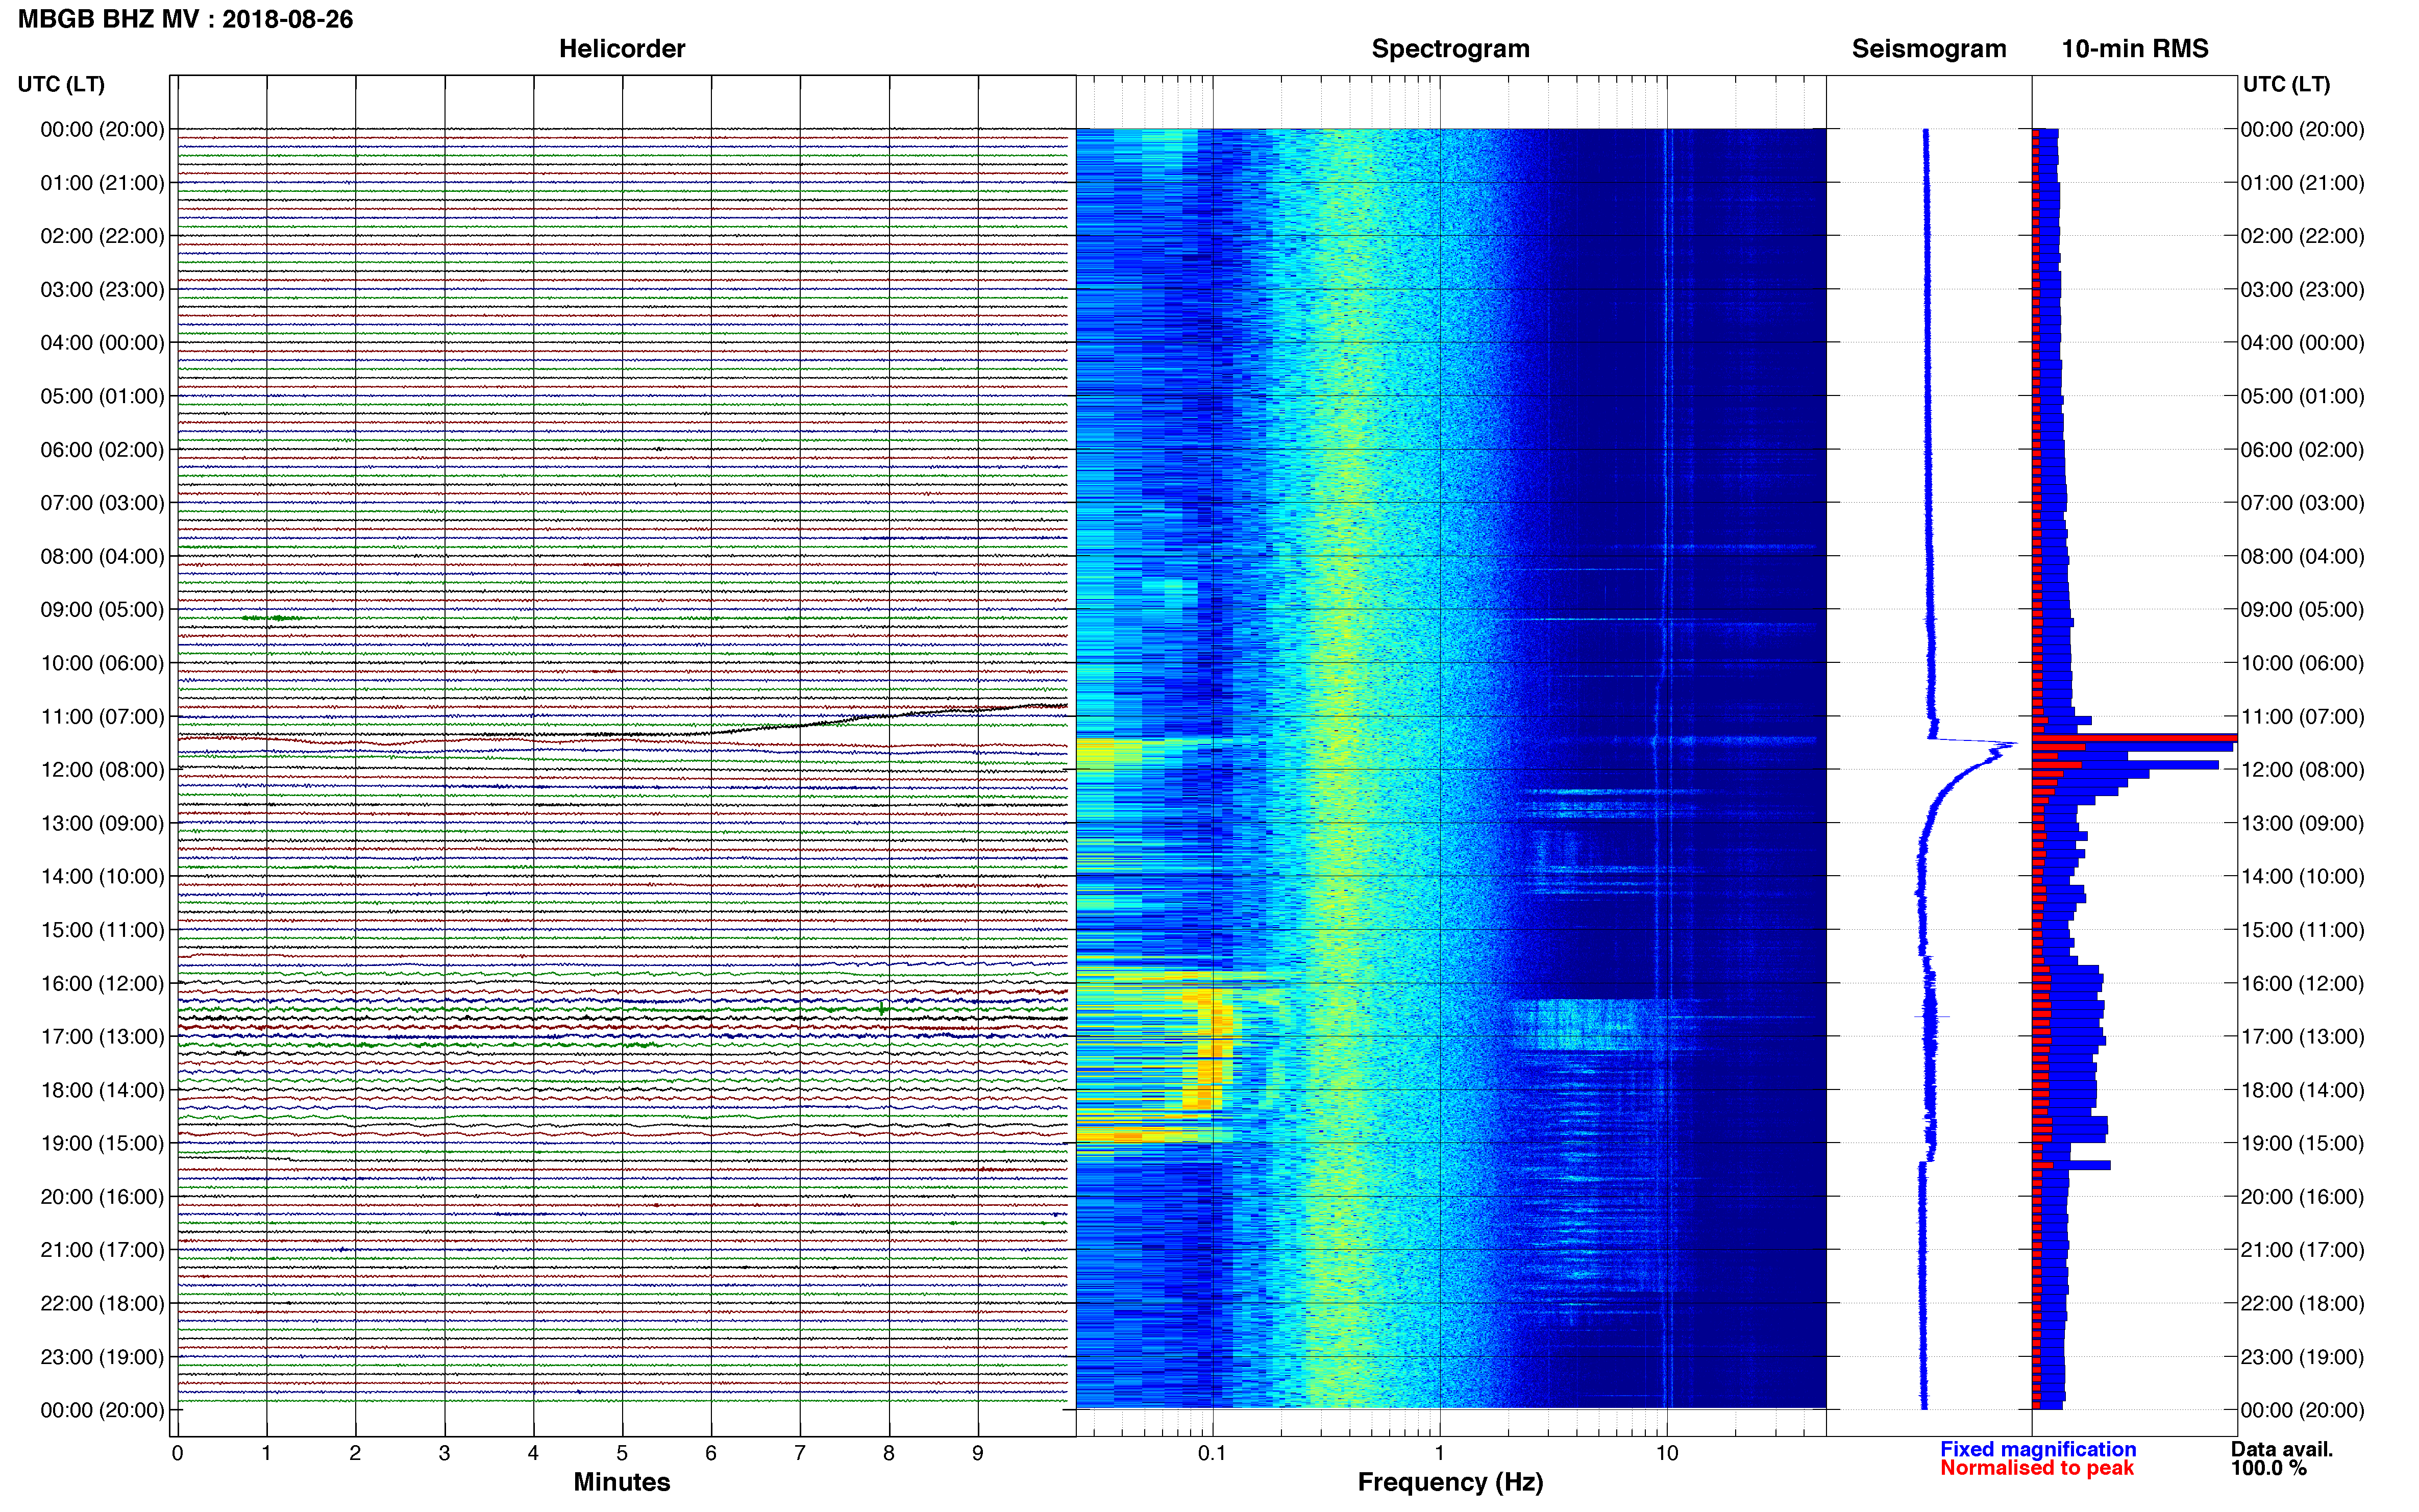Click the '100.0 %' data availability value
2419x1512 pixels.
2268,1468
